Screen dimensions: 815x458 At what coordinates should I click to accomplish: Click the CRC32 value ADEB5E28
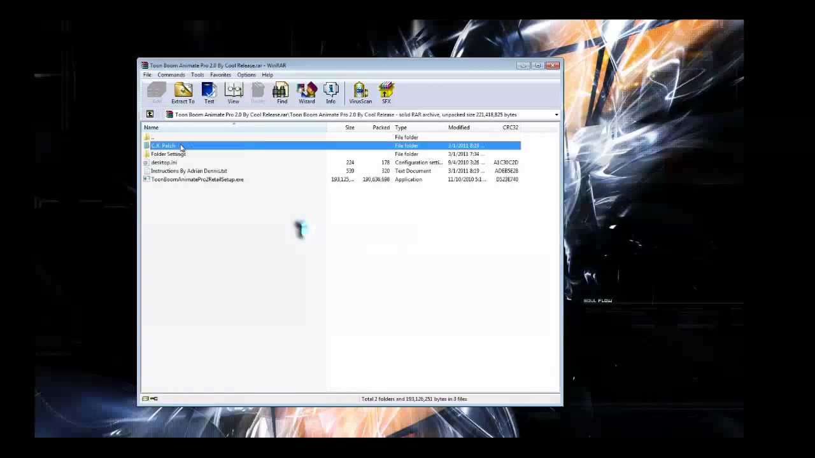[x=506, y=170]
